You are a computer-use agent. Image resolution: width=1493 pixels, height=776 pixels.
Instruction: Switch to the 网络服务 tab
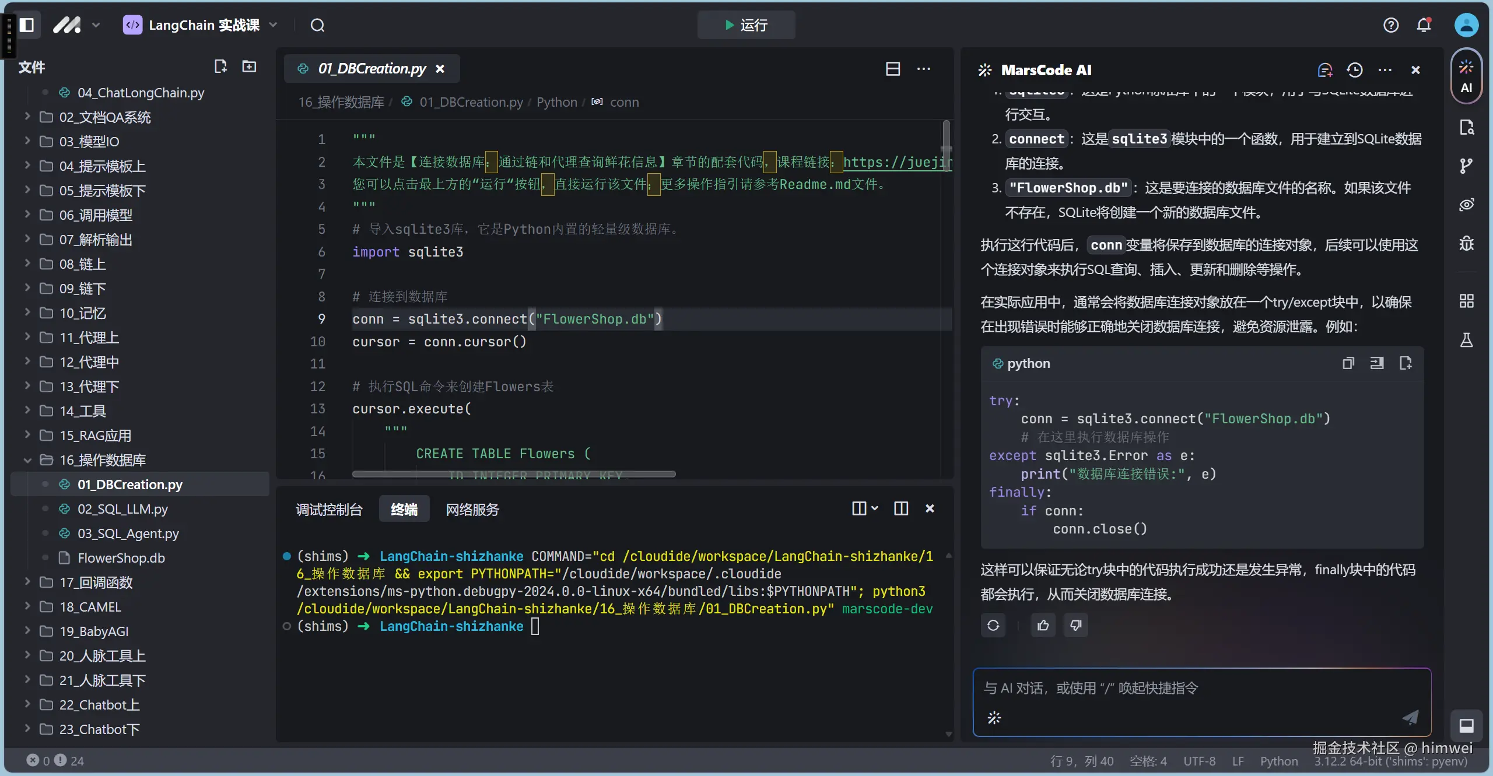click(x=472, y=510)
